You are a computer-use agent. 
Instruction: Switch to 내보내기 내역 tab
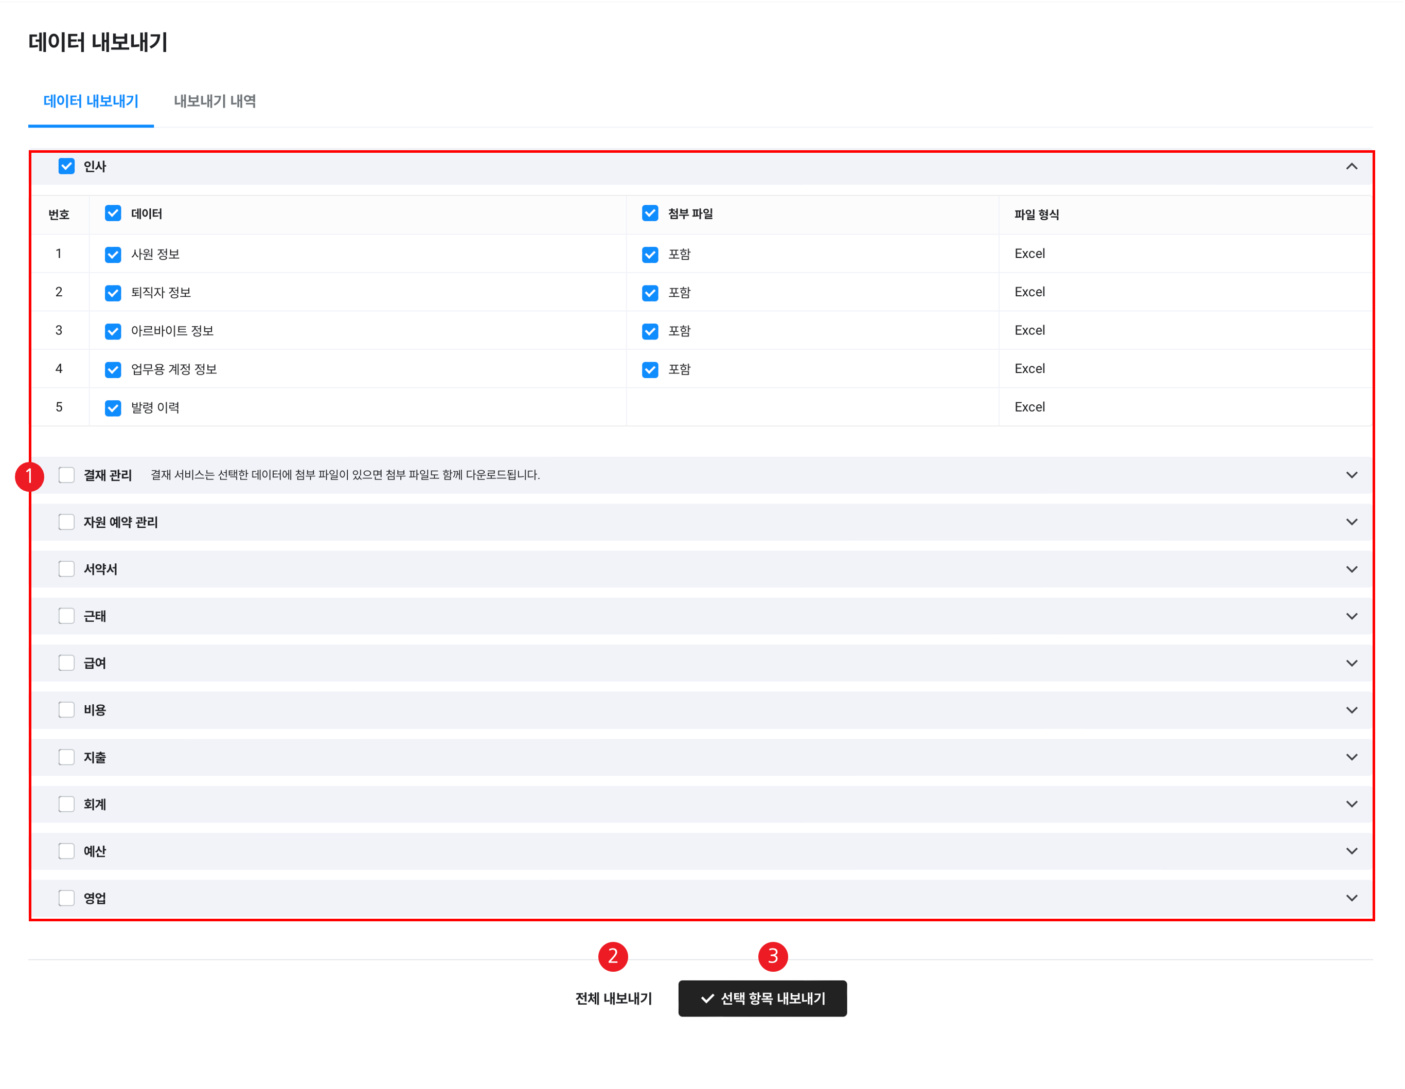click(215, 101)
